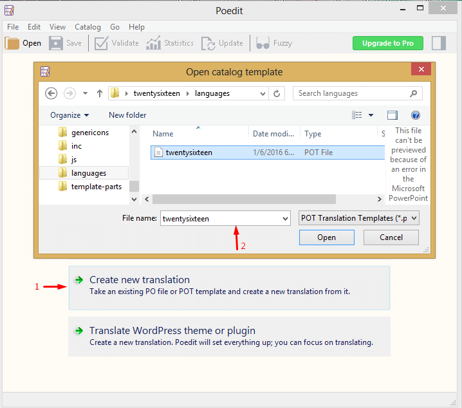Open recent locations dropdown arrow
462x408 pixels.
click(85, 93)
